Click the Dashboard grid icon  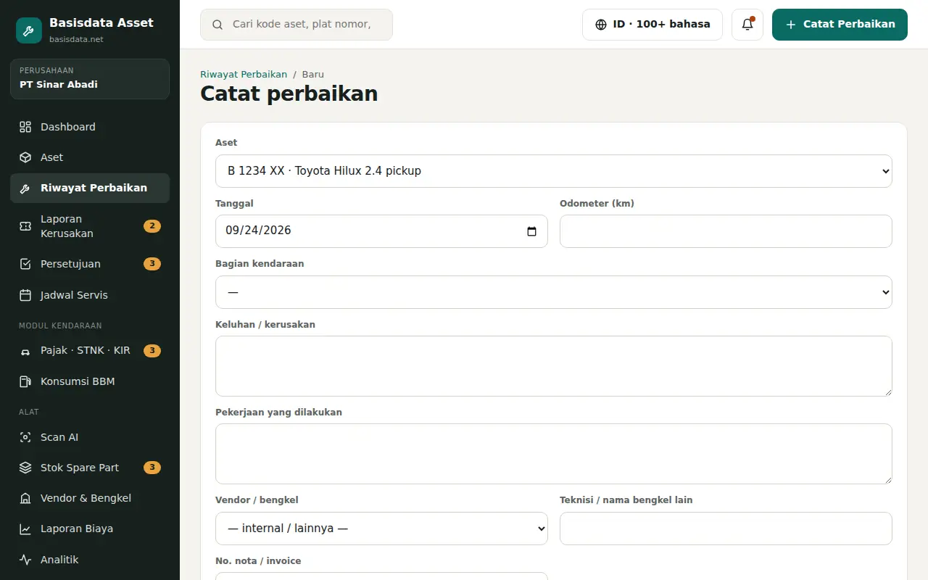25,127
